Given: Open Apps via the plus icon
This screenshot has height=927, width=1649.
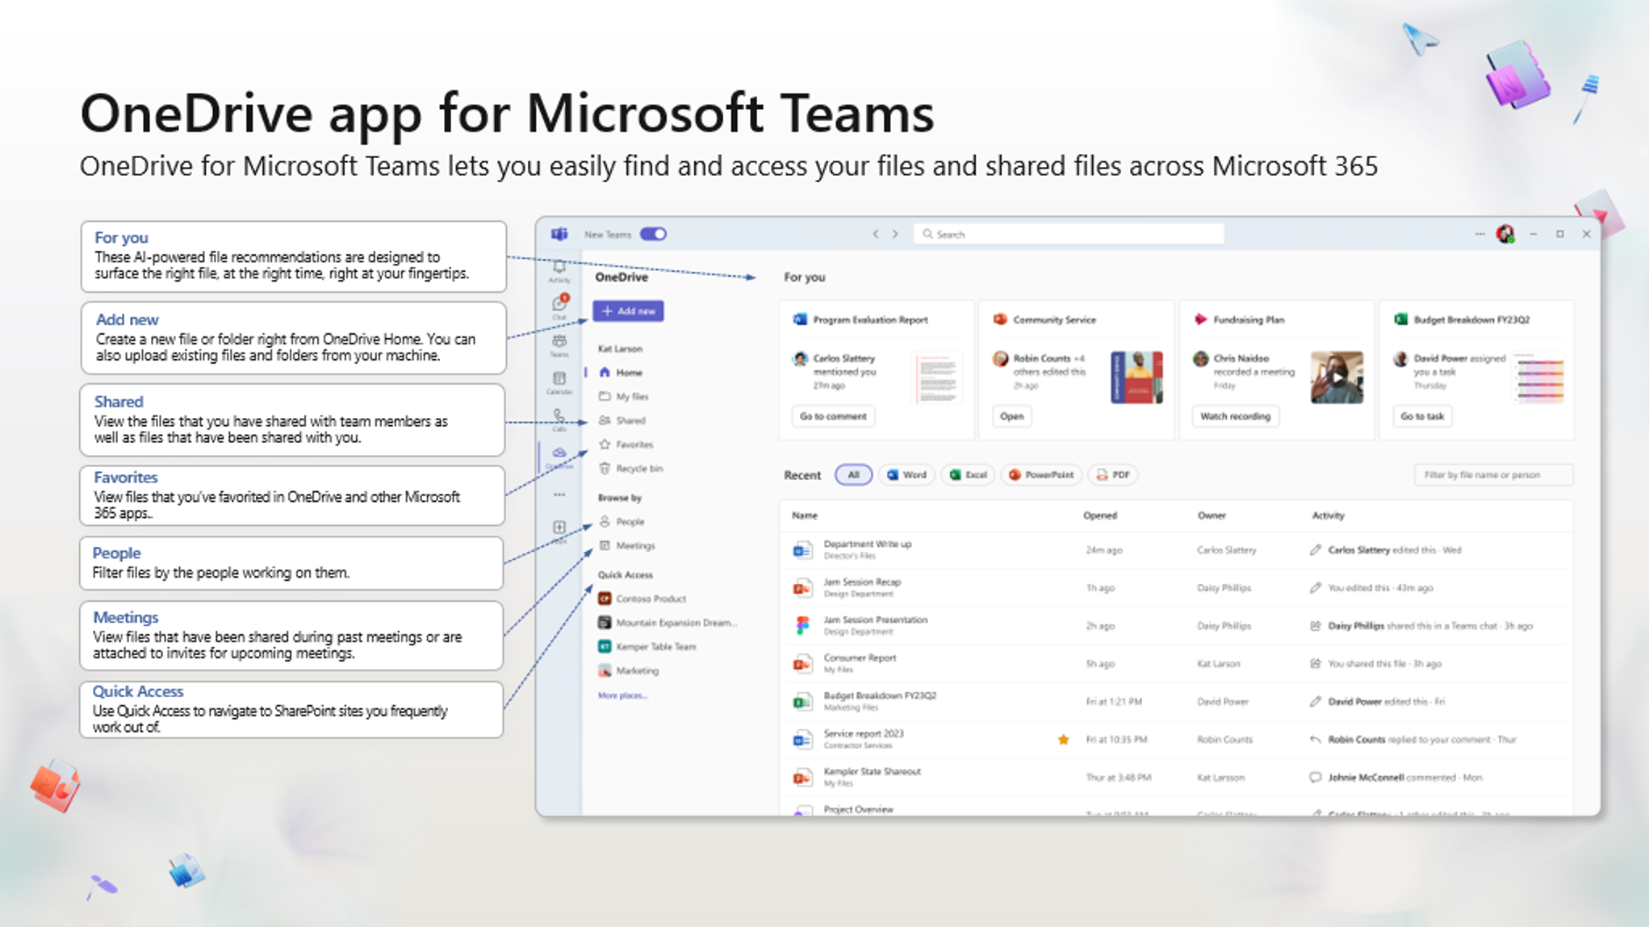Looking at the screenshot, I should tap(559, 527).
